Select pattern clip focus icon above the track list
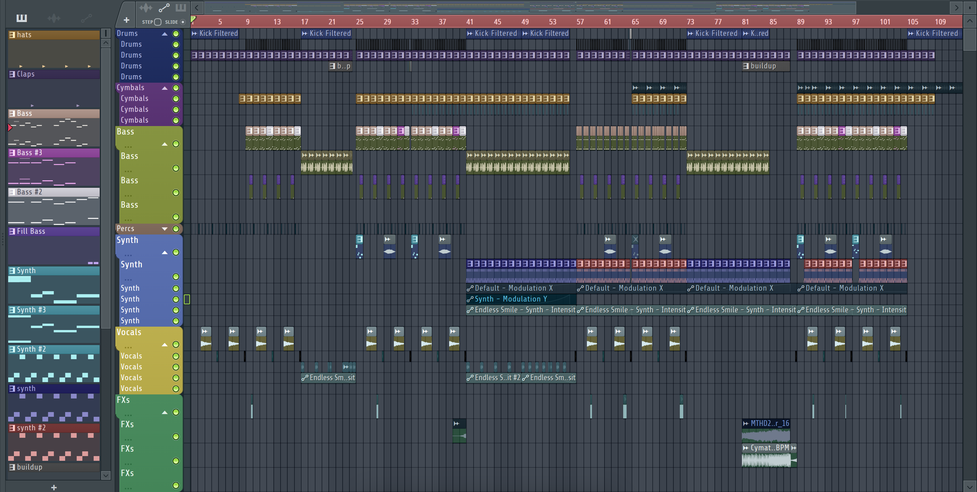The height and width of the screenshot is (492, 977). pos(180,7)
